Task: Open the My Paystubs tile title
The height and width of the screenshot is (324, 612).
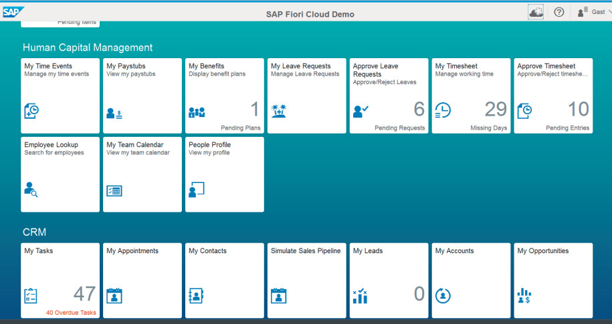Action: point(126,66)
